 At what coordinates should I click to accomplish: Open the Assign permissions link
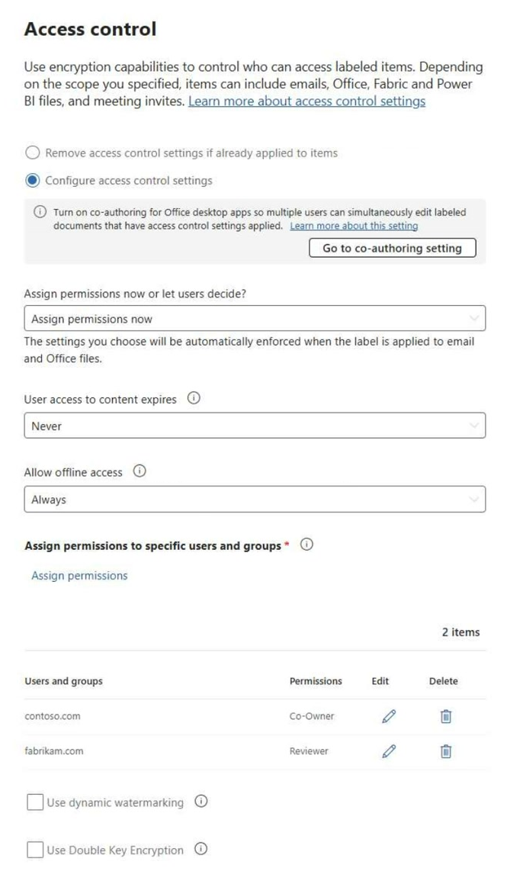80,575
